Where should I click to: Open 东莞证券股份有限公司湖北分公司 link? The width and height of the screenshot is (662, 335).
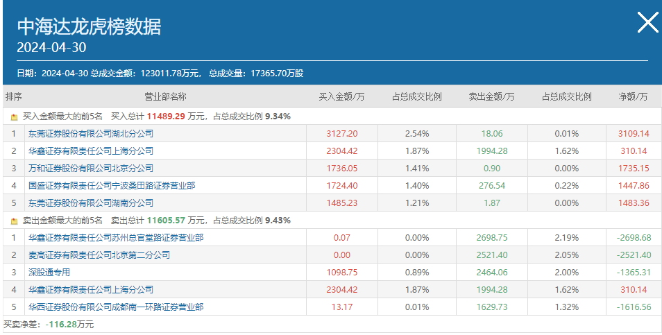coord(91,134)
